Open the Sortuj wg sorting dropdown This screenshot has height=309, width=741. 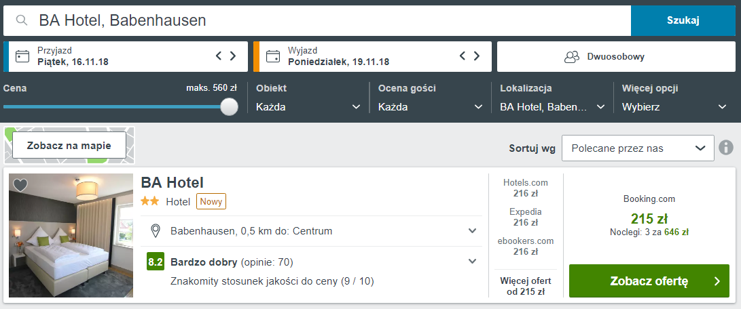(x=638, y=148)
